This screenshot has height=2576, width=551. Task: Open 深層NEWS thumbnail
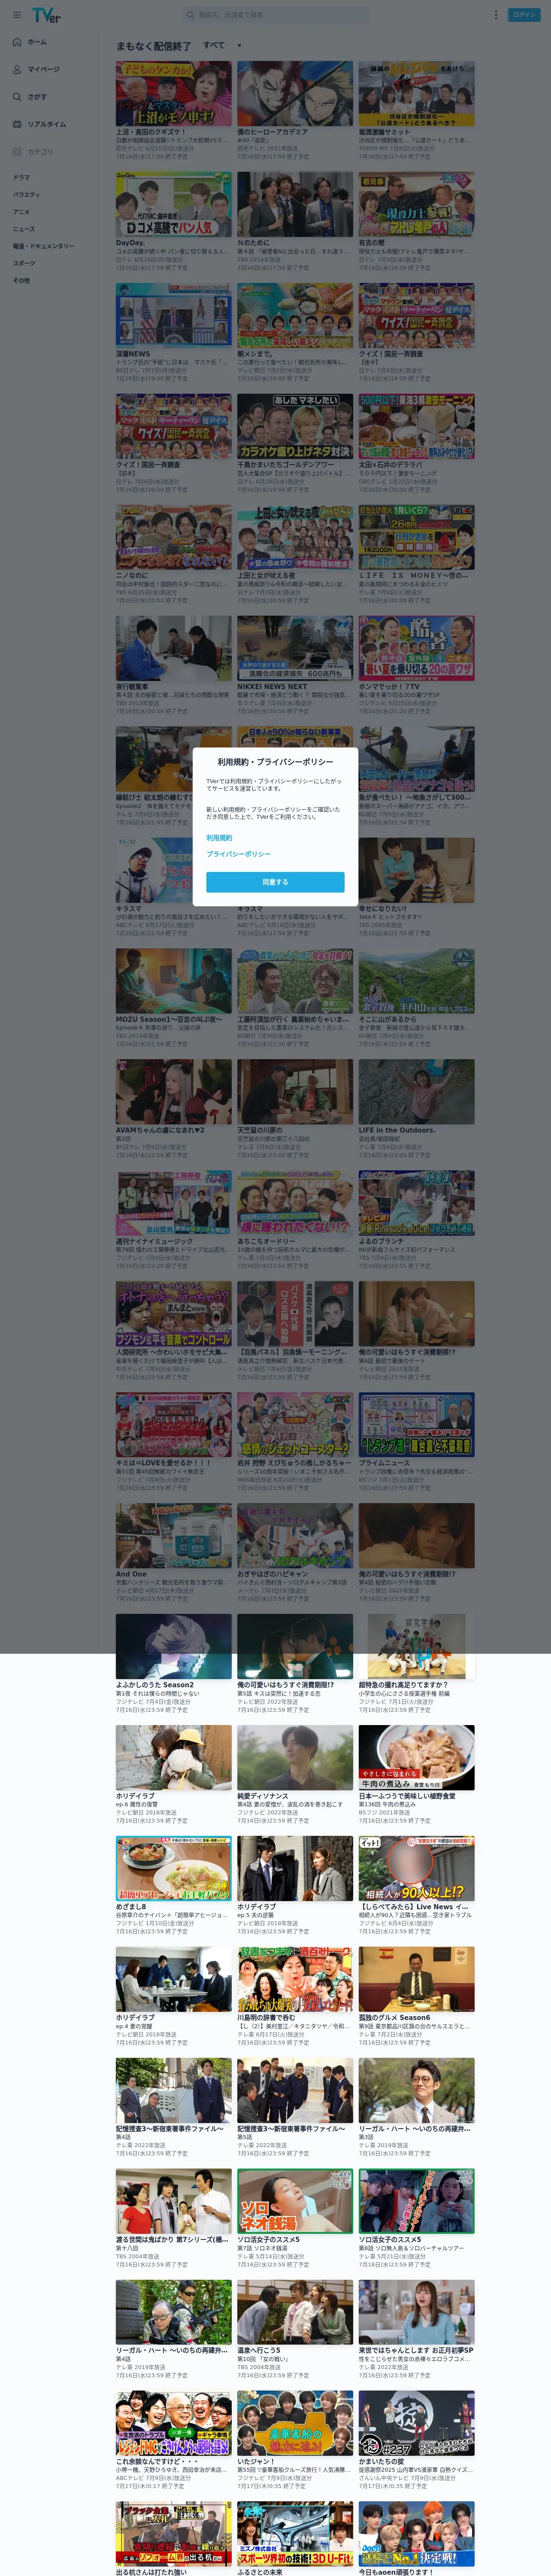173,315
